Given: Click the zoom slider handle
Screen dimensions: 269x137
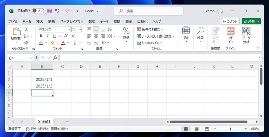Looking at the screenshot, I should point(231,129).
